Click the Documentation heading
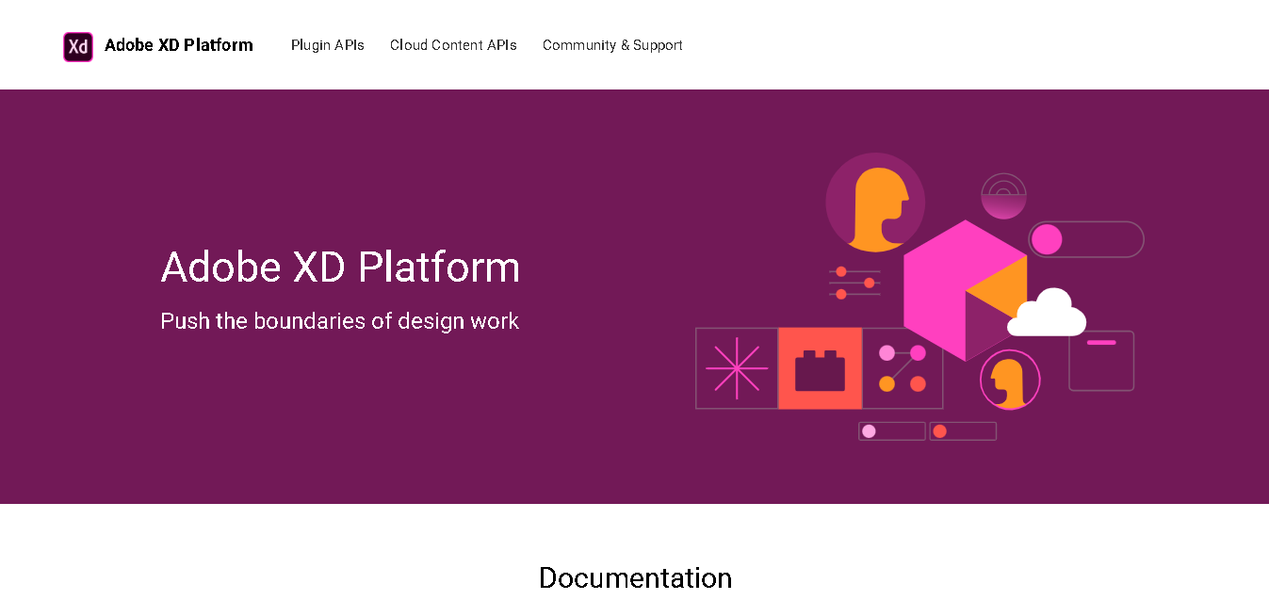Image resolution: width=1269 pixels, height=600 pixels. point(634,577)
